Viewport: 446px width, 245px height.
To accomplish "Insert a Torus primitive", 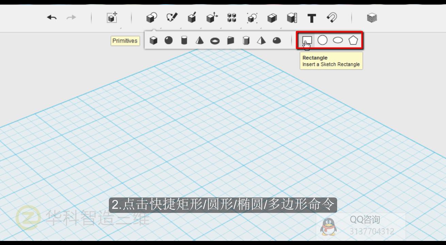I will pos(215,41).
